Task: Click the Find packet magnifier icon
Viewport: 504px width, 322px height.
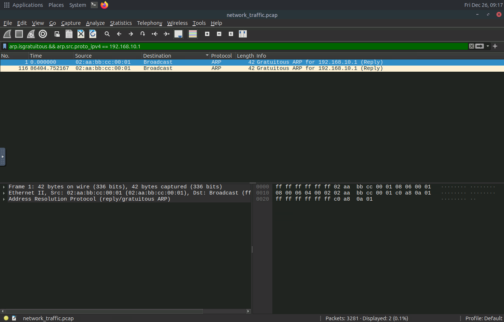Action: click(x=107, y=34)
